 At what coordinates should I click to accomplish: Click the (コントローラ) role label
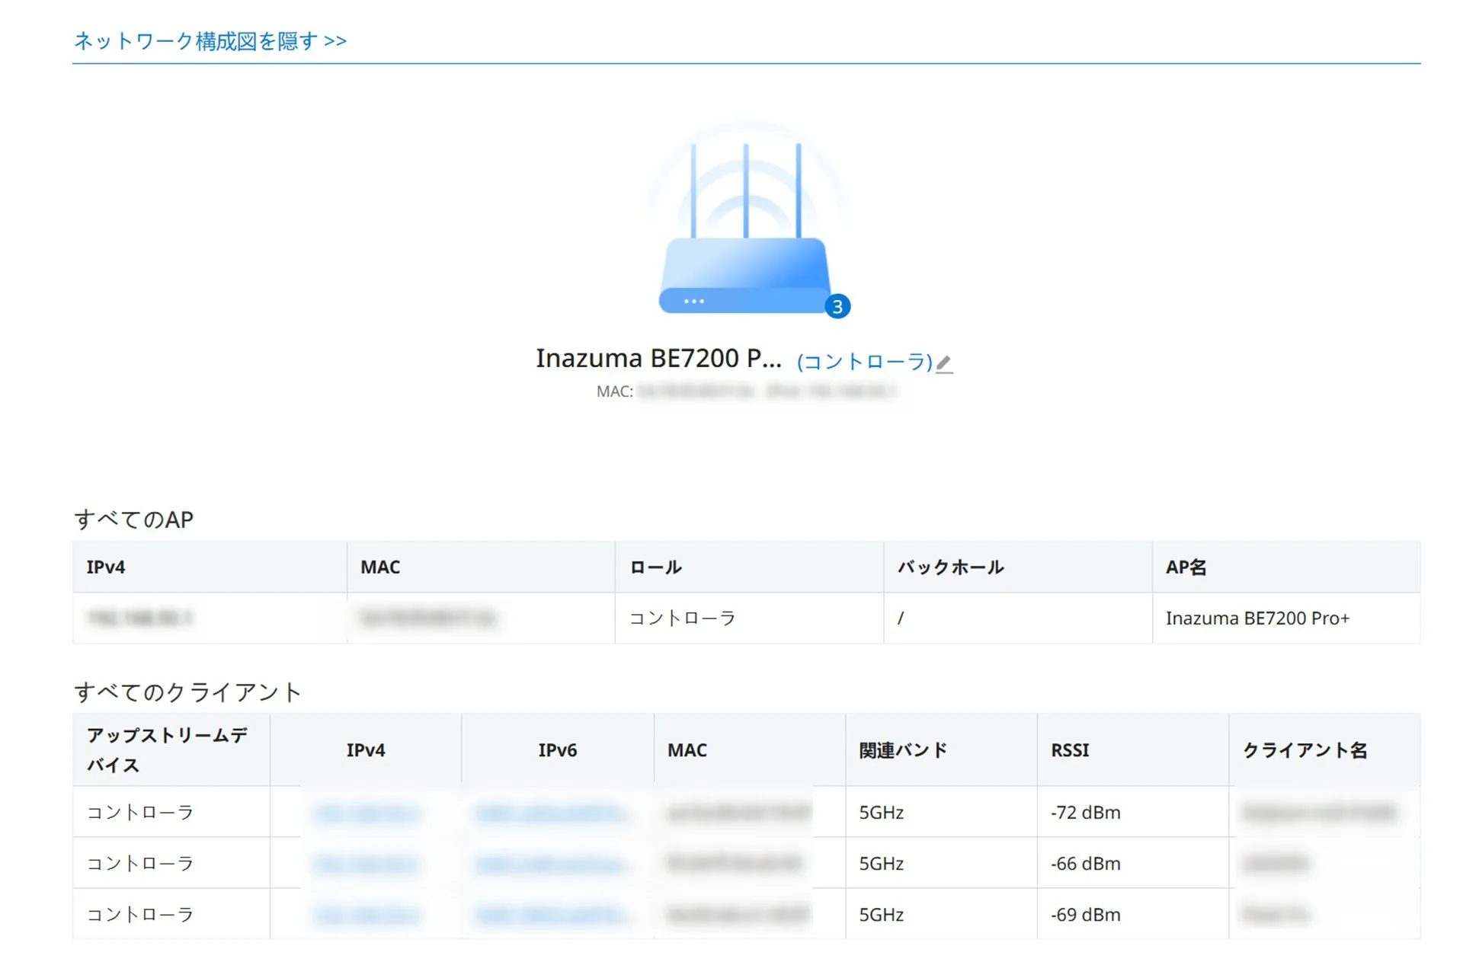coord(864,361)
